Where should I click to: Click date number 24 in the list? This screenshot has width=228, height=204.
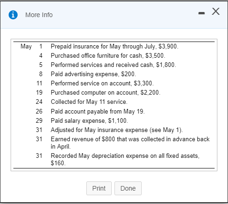pyautogui.click(x=39, y=102)
